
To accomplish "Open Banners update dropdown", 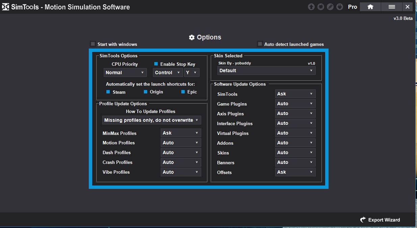I will tap(295, 162).
